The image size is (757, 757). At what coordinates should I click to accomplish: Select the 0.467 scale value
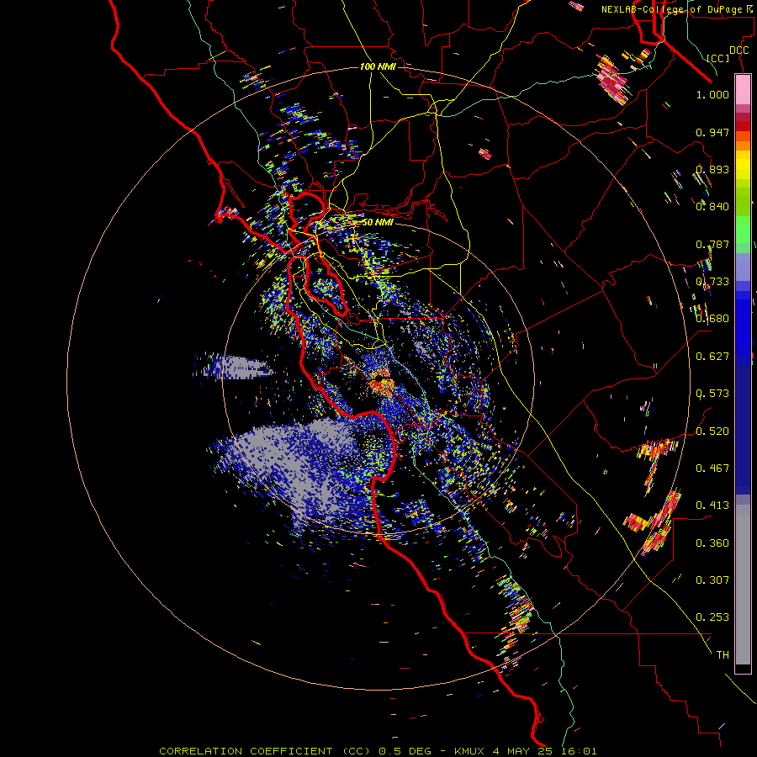(x=712, y=468)
